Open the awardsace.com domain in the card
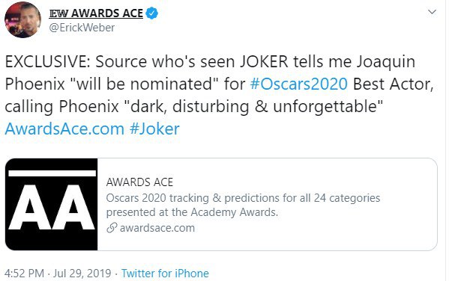This screenshot has width=461, height=281. point(157,228)
